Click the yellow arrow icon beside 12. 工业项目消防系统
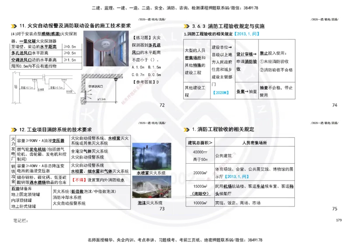This screenshot has width=350, height=247. point(14,130)
